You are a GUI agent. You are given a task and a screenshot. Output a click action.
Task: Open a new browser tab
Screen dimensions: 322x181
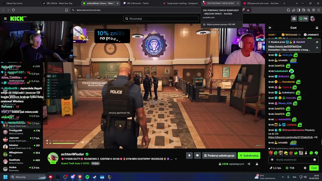click(284, 3)
